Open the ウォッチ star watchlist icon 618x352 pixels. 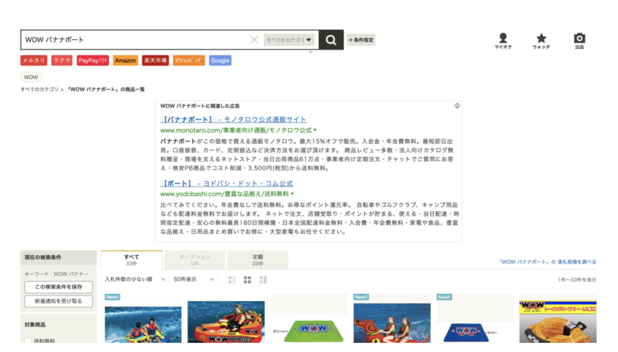[x=541, y=40]
